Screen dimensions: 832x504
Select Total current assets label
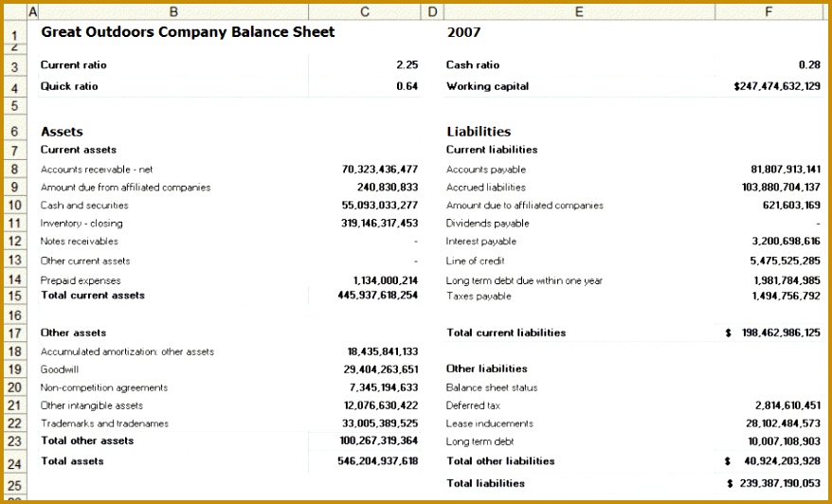pyautogui.click(x=93, y=296)
